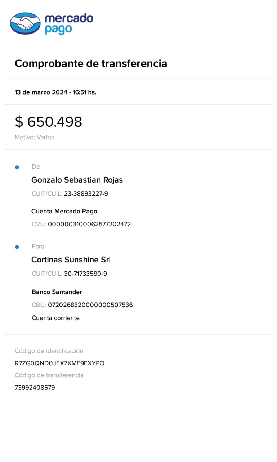The image size is (277, 462).
Task: Click recipient name Cortinas Sunshine Srl
Action: coord(71,260)
